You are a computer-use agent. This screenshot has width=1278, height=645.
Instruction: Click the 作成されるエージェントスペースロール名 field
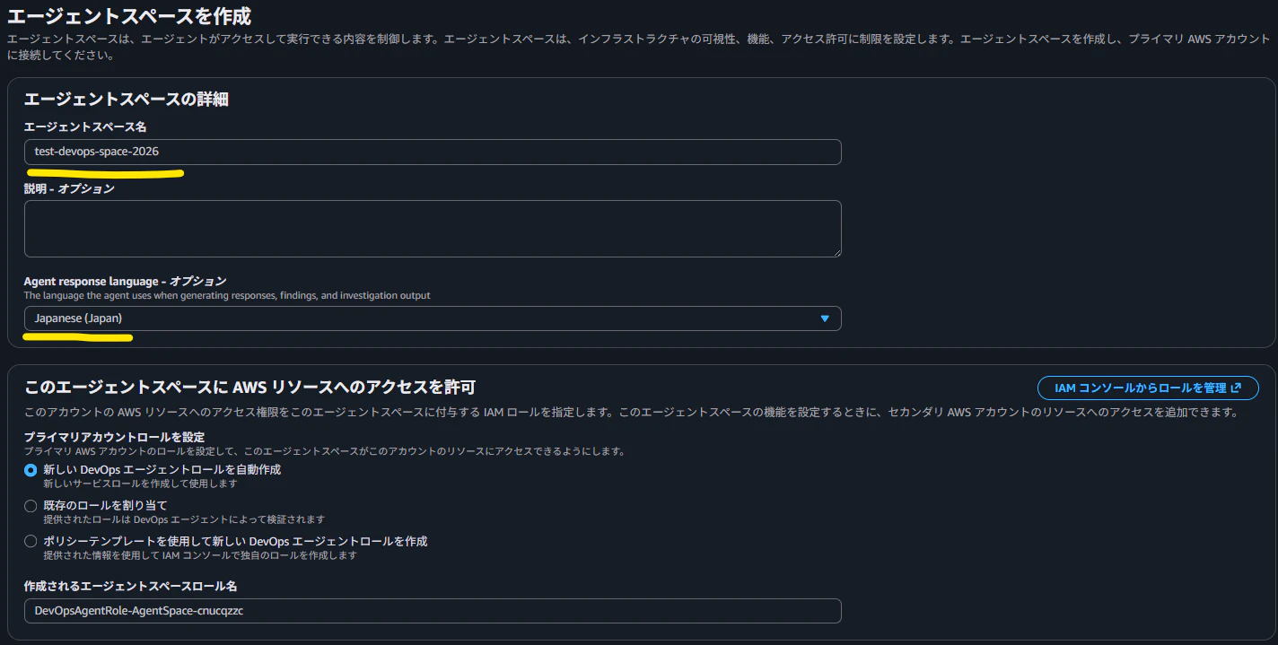pyautogui.click(x=433, y=611)
